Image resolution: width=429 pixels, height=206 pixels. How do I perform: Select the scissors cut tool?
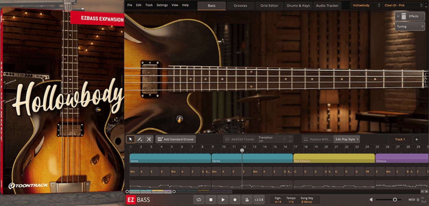[149, 139]
